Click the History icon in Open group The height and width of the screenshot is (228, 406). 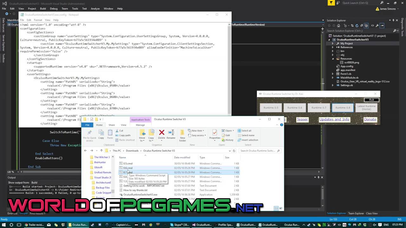point(223,140)
